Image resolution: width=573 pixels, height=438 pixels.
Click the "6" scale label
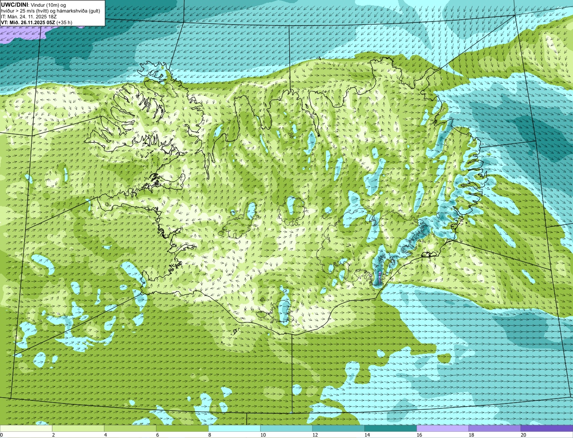157,435
